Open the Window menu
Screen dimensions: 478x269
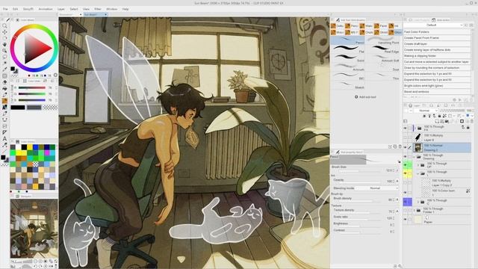click(111, 9)
